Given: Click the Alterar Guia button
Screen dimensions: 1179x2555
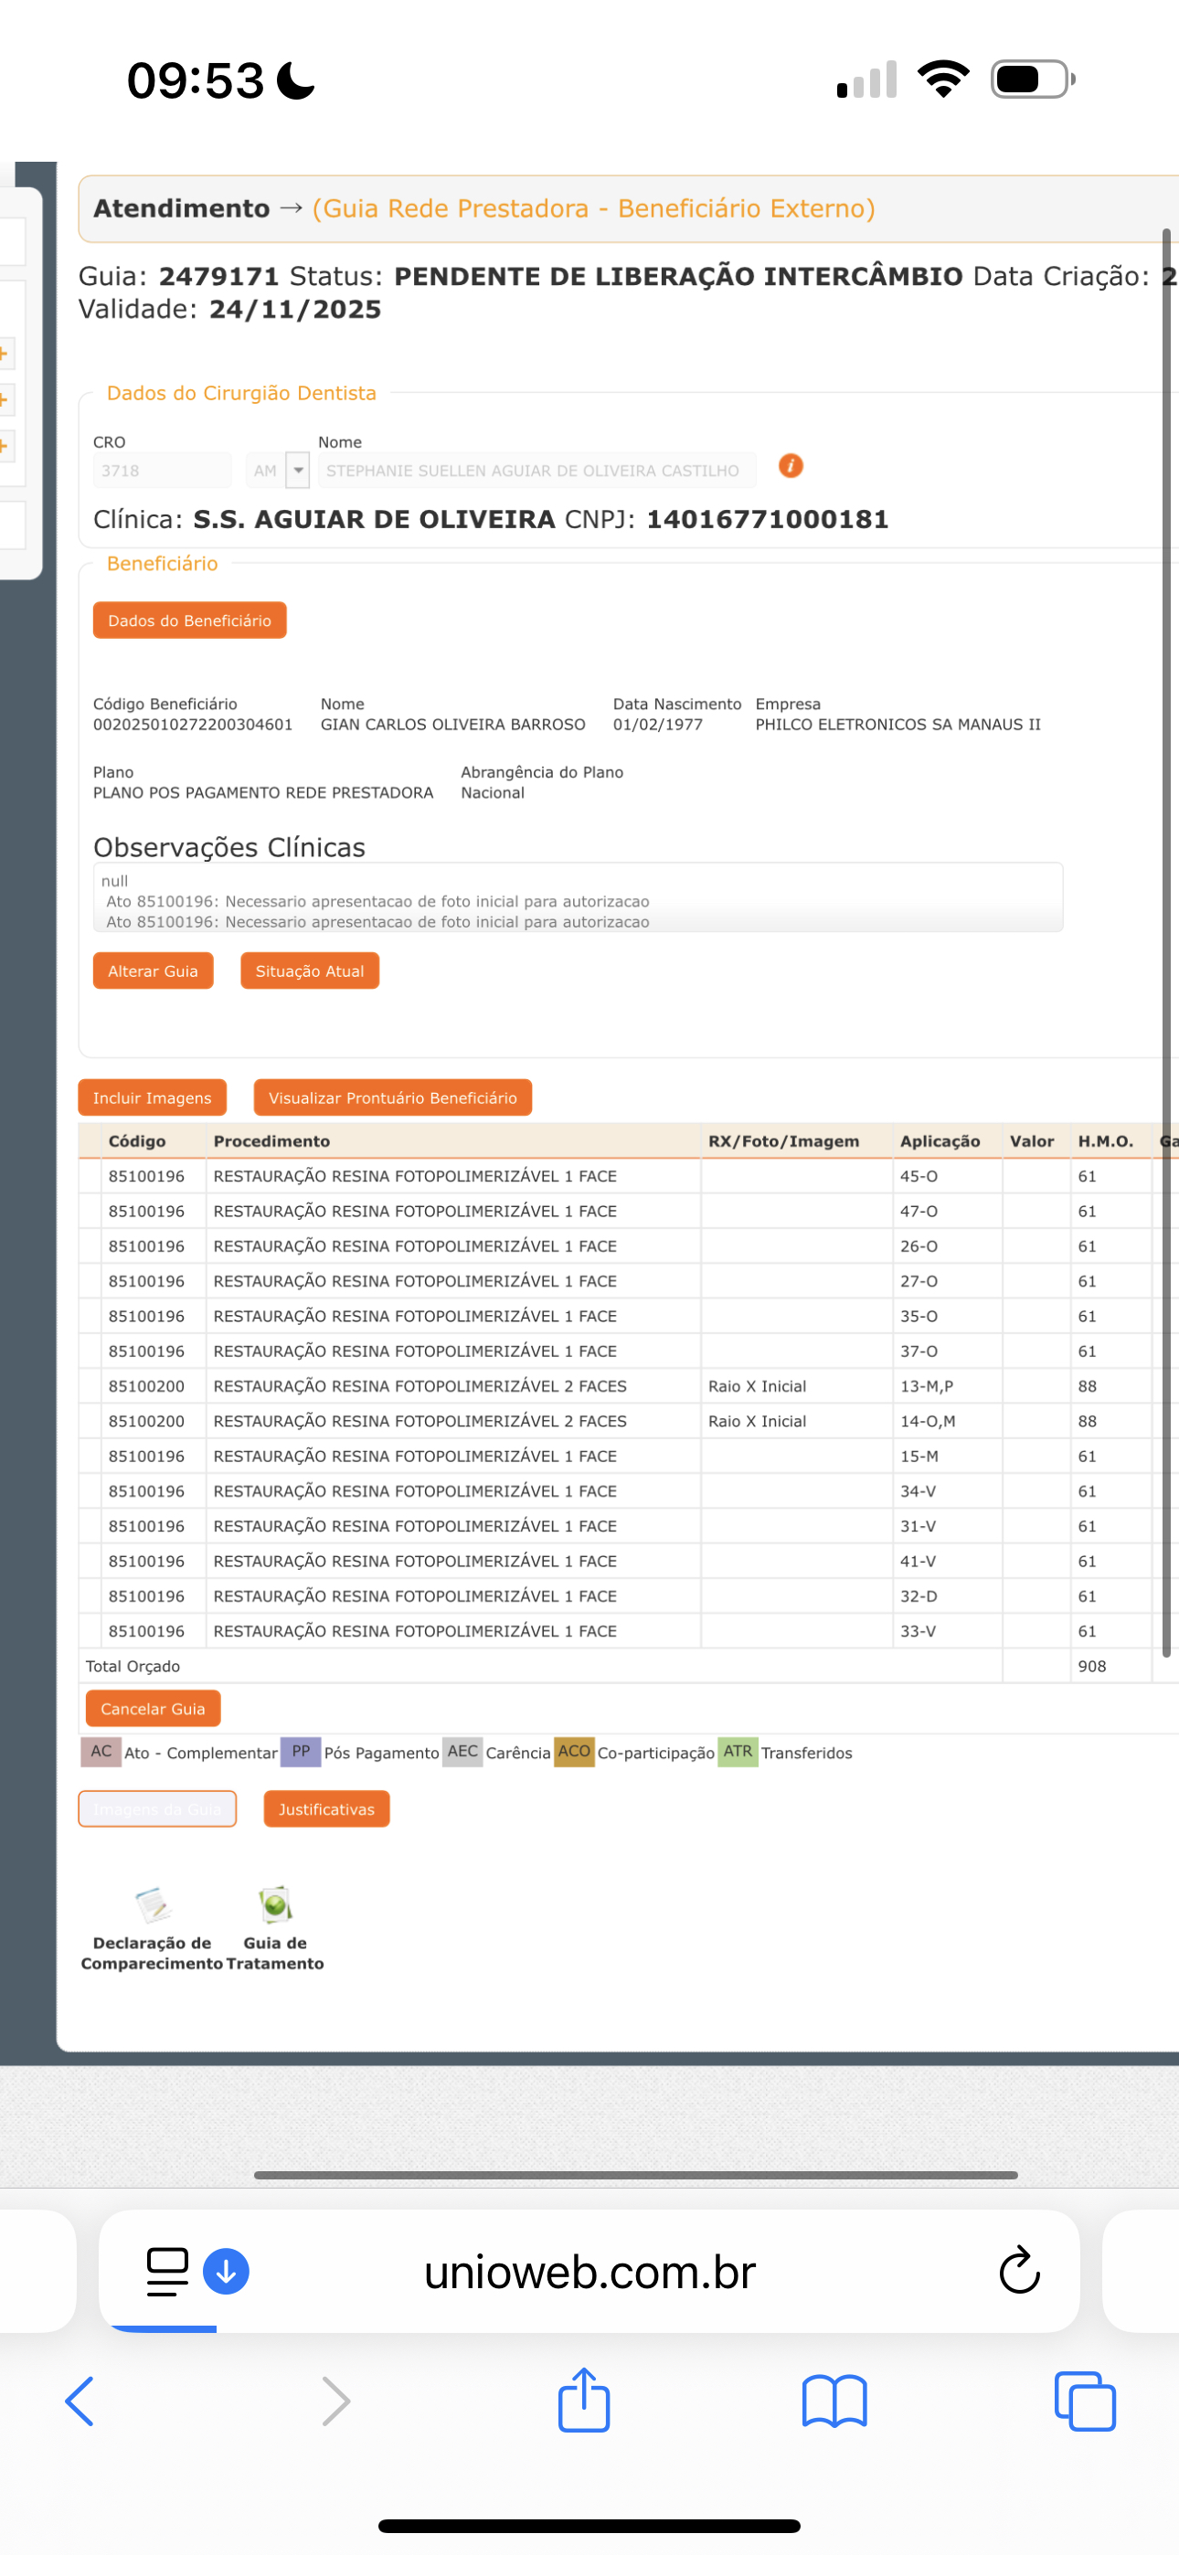Looking at the screenshot, I should [153, 971].
